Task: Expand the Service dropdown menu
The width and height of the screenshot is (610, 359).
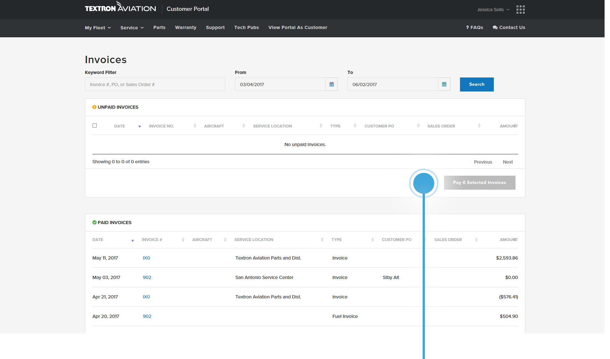Action: click(132, 28)
